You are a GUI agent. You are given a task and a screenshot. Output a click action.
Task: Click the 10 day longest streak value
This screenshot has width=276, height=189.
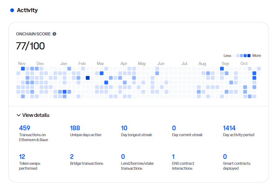tap(124, 128)
